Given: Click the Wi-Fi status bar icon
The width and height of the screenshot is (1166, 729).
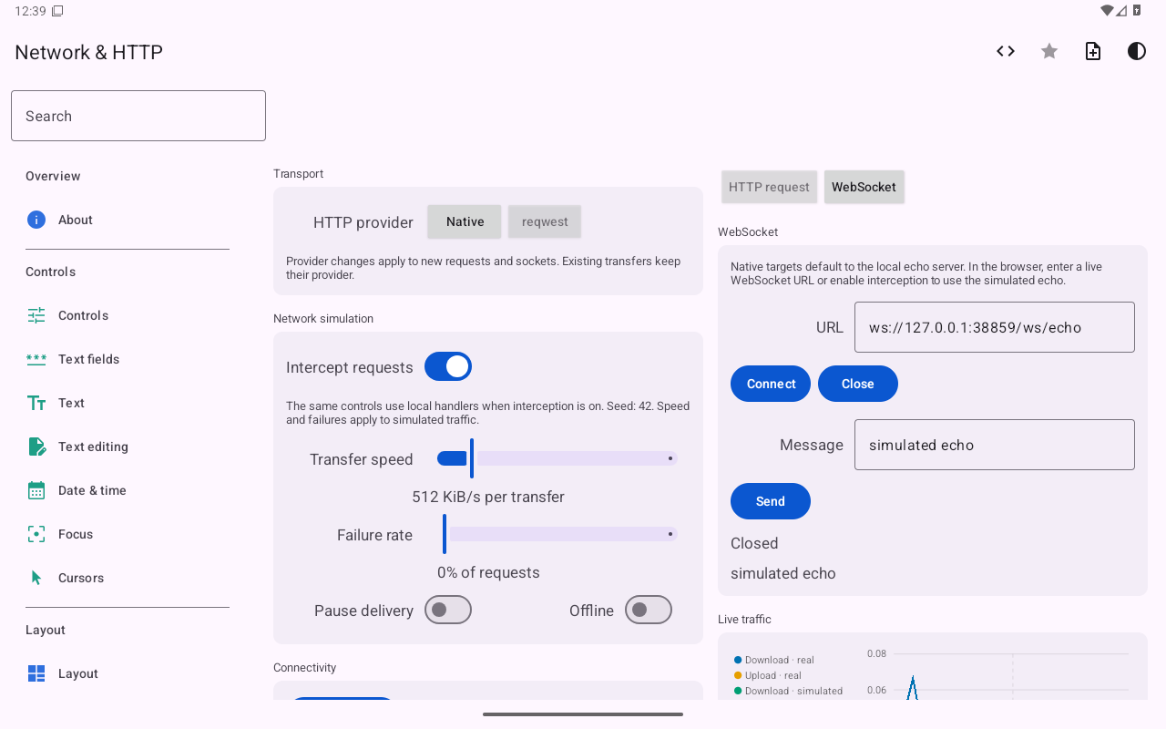Looking at the screenshot, I should click(x=1108, y=11).
